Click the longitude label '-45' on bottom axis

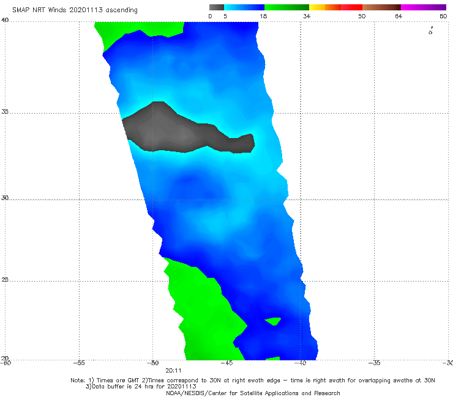tap(226, 363)
